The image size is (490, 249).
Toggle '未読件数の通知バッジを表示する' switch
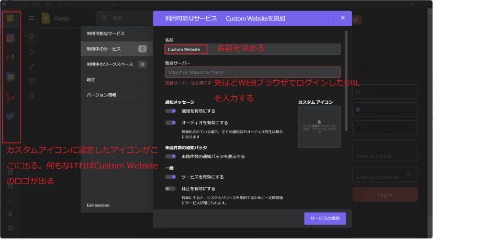(x=170, y=156)
